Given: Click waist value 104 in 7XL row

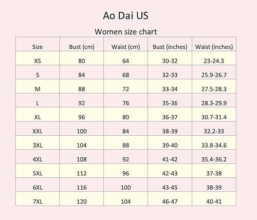Looking at the screenshot, I should coord(125,201).
